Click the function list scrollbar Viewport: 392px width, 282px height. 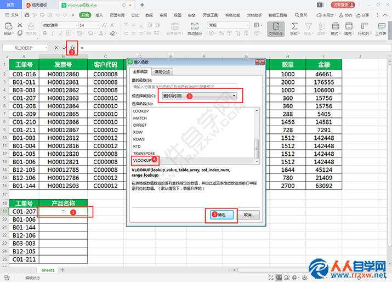point(257,149)
